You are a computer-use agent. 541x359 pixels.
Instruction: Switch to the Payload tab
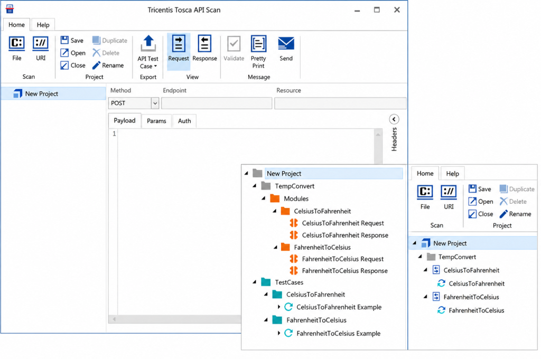pos(125,121)
